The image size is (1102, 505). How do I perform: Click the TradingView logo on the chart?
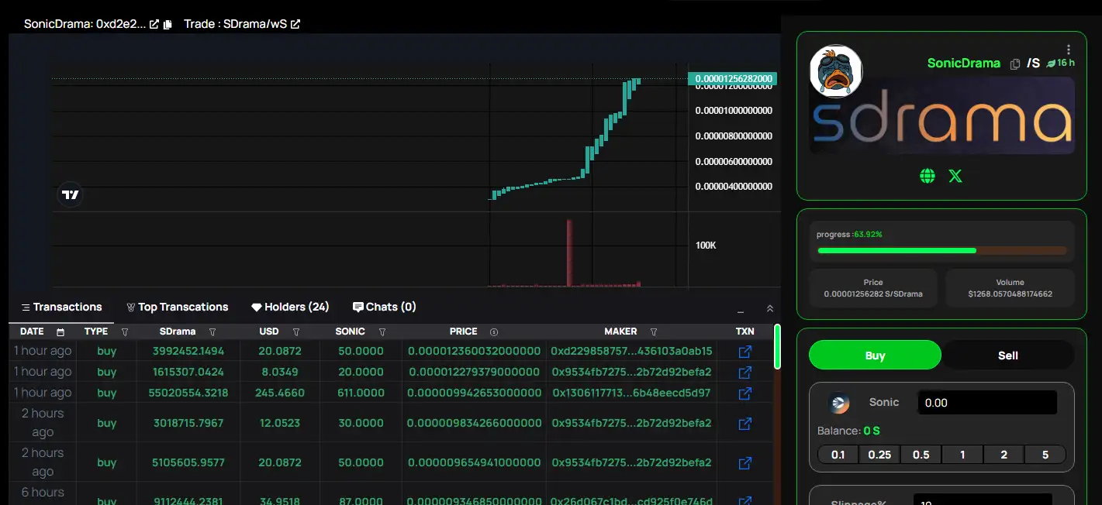pyautogui.click(x=71, y=194)
